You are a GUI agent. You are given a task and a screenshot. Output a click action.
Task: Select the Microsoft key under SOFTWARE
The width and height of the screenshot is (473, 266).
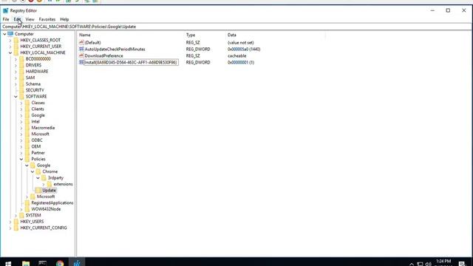[x=40, y=134]
